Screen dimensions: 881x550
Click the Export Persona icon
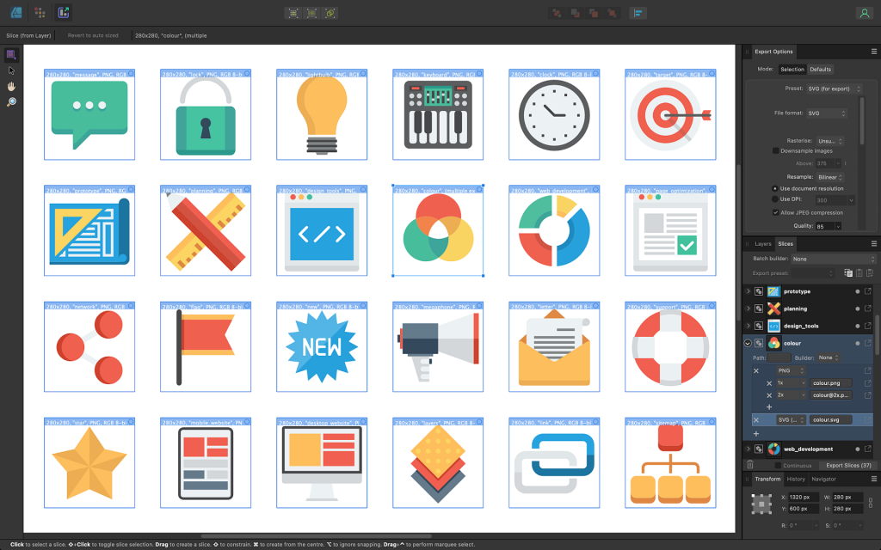point(64,13)
